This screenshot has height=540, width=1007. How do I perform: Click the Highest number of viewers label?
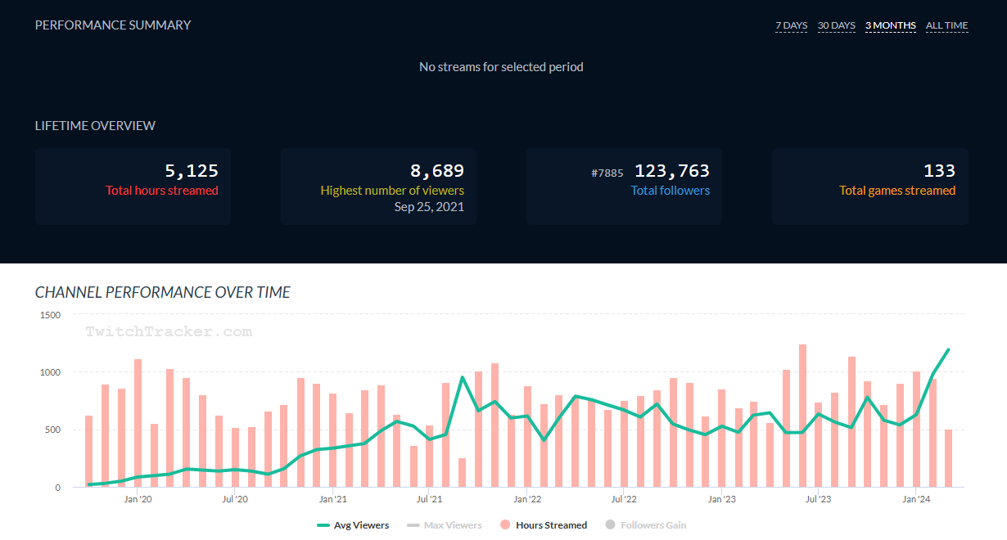(x=392, y=191)
